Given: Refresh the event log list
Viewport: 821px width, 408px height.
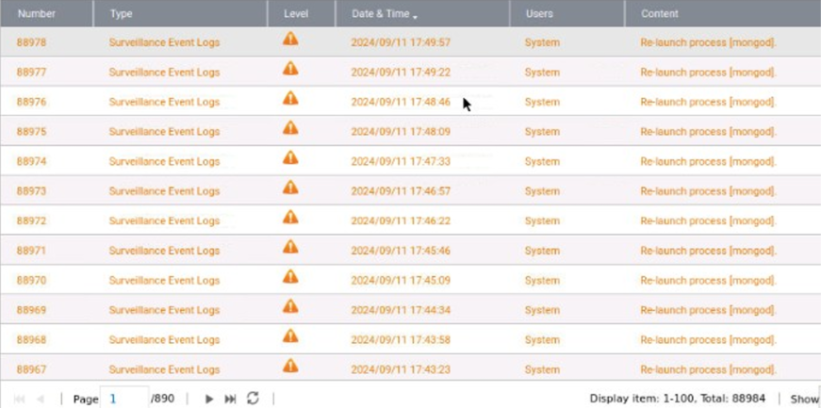Looking at the screenshot, I should tap(253, 399).
